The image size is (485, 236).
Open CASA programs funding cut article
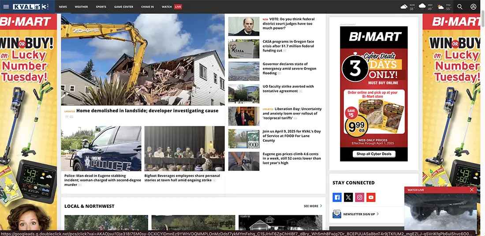(288, 46)
